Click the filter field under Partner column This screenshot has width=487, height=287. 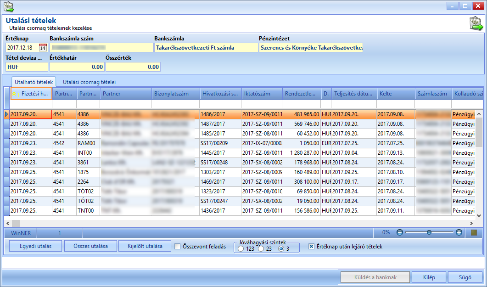pyautogui.click(x=126, y=104)
